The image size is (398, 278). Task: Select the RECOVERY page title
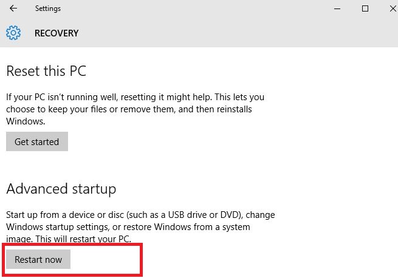[x=57, y=33]
